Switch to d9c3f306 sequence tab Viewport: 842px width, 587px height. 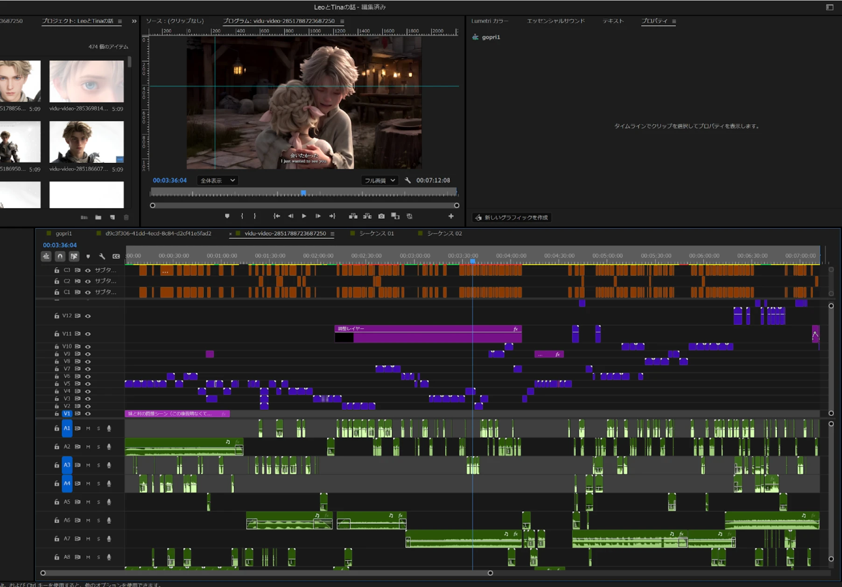(158, 233)
